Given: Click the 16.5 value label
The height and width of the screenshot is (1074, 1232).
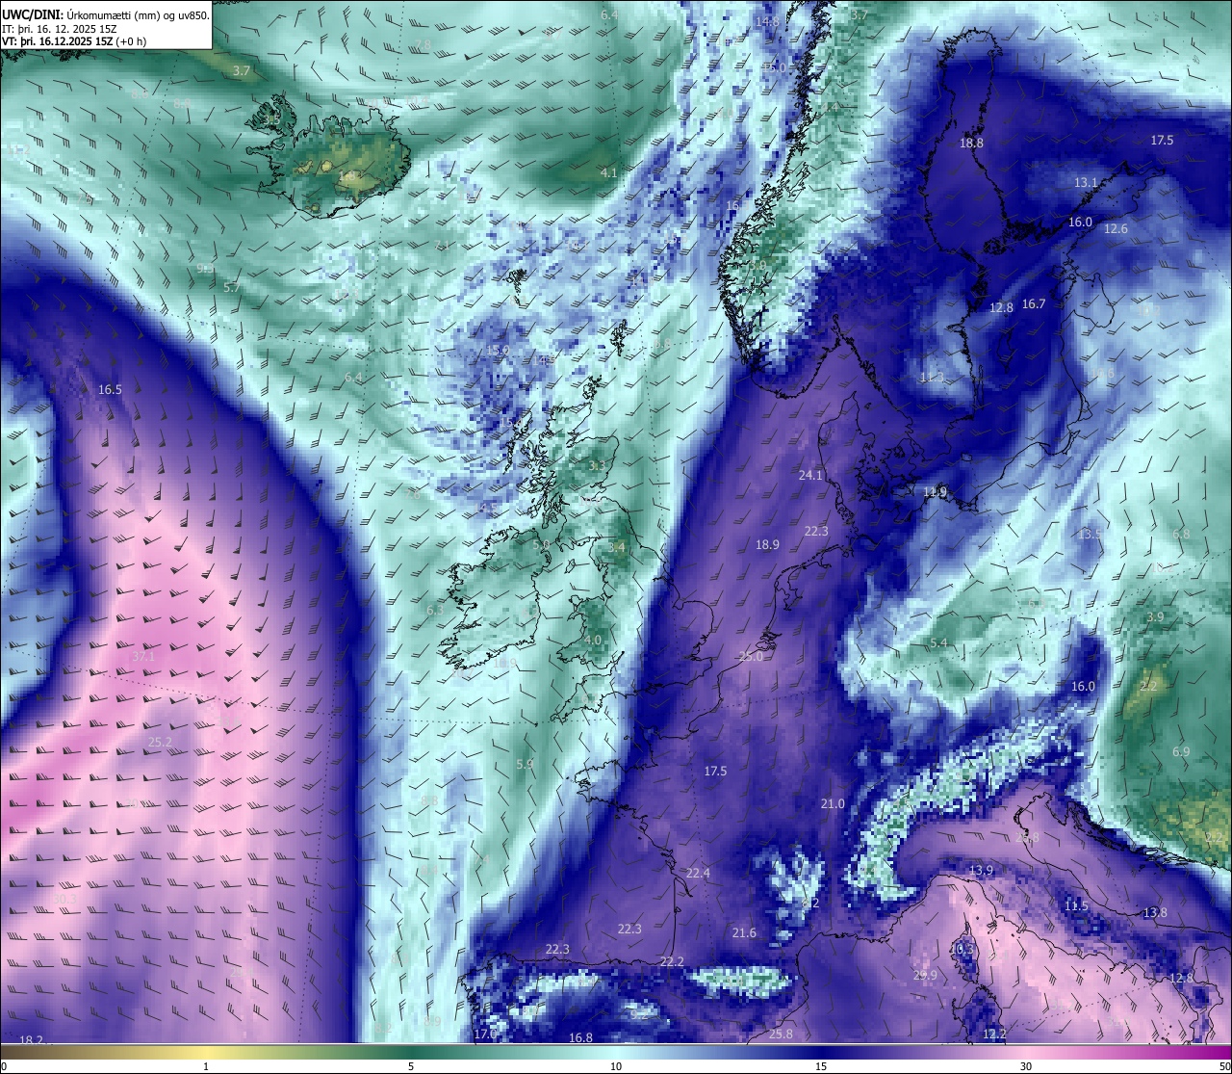Looking at the screenshot, I should click(110, 389).
